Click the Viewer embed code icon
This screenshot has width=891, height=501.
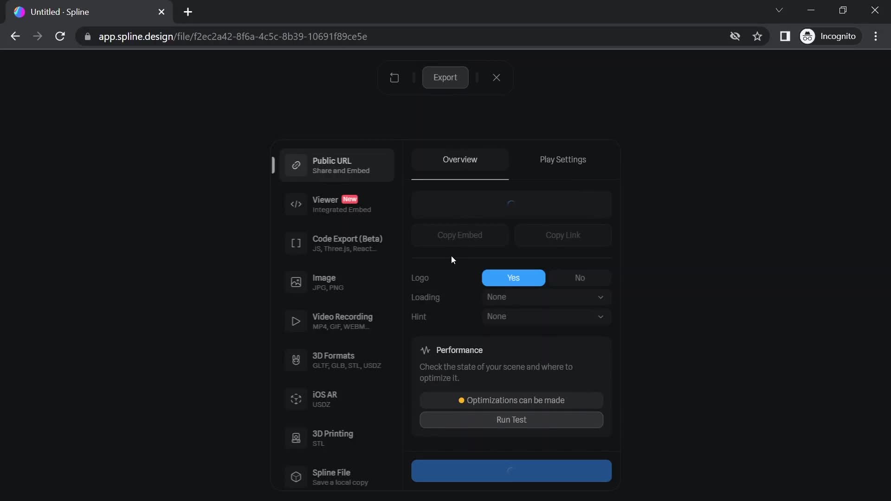click(x=296, y=204)
